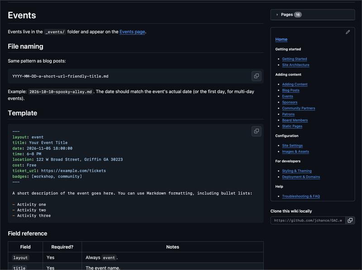The height and width of the screenshot is (270, 362).
Task: Click 'The event name.' notes cell
Action: point(172,267)
